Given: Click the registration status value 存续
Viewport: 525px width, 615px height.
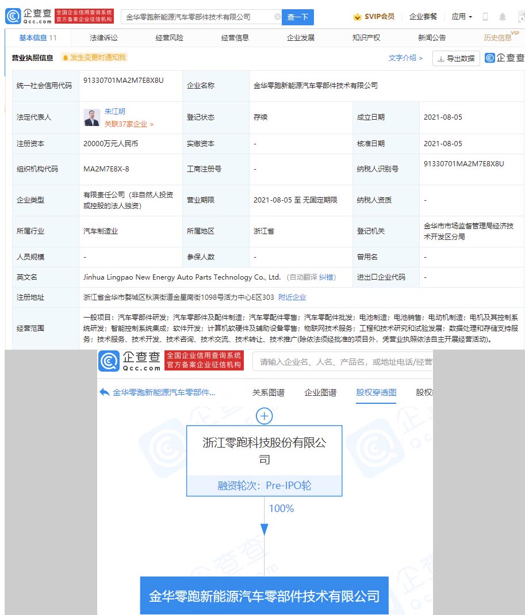Looking at the screenshot, I should [x=260, y=117].
